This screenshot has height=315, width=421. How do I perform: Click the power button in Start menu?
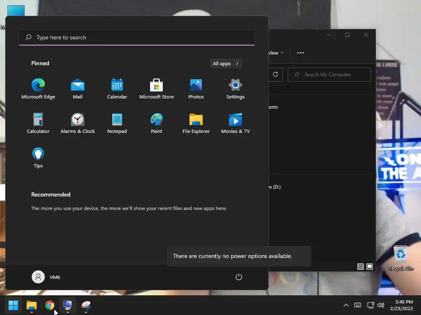pyautogui.click(x=239, y=277)
